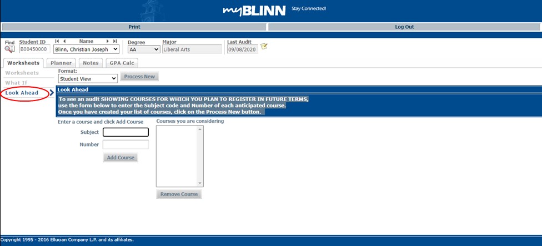Click the Number input field
The image size is (542, 246).
[126, 144]
